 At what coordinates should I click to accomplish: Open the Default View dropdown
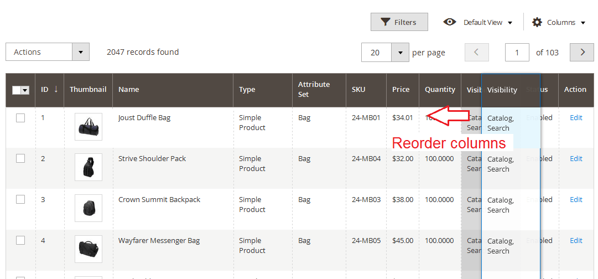[477, 22]
